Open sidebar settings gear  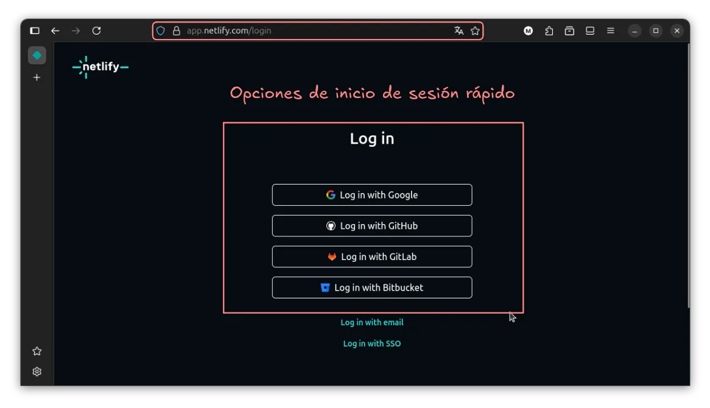37,371
